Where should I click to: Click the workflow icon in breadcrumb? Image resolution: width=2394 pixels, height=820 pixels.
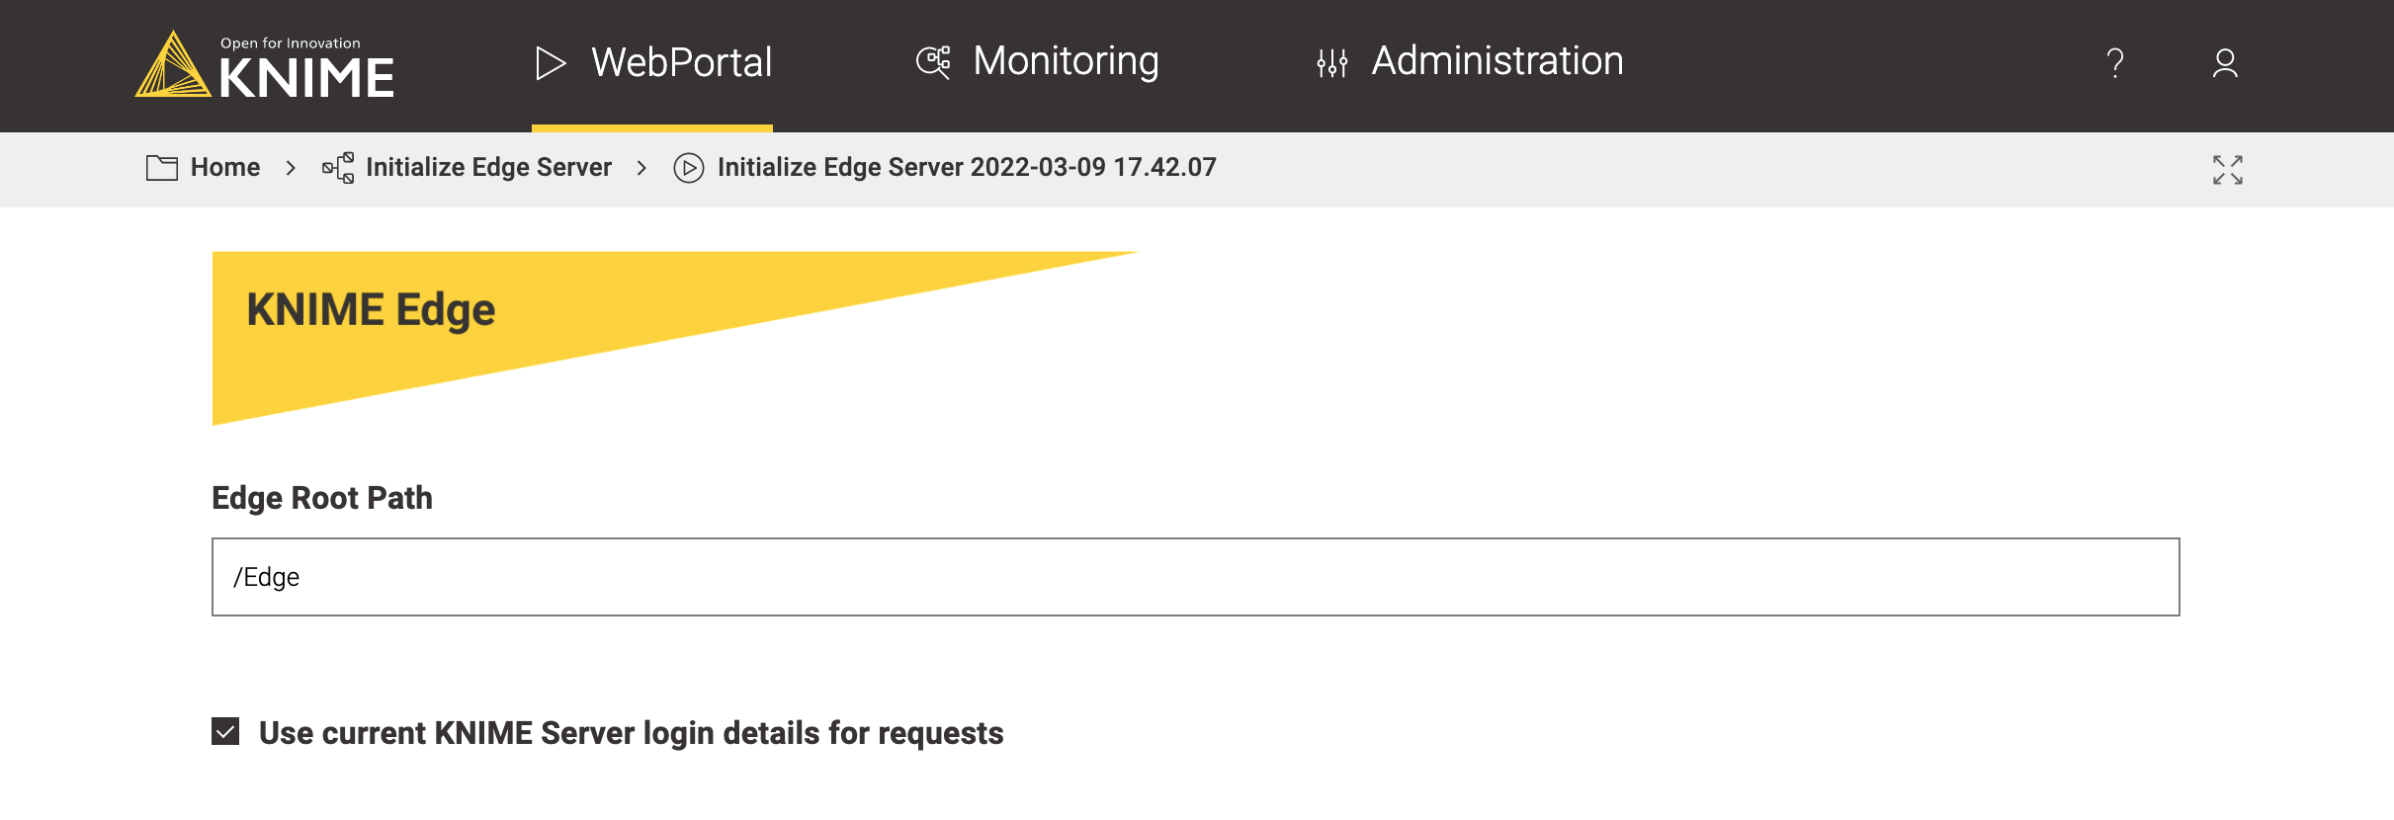click(x=338, y=168)
